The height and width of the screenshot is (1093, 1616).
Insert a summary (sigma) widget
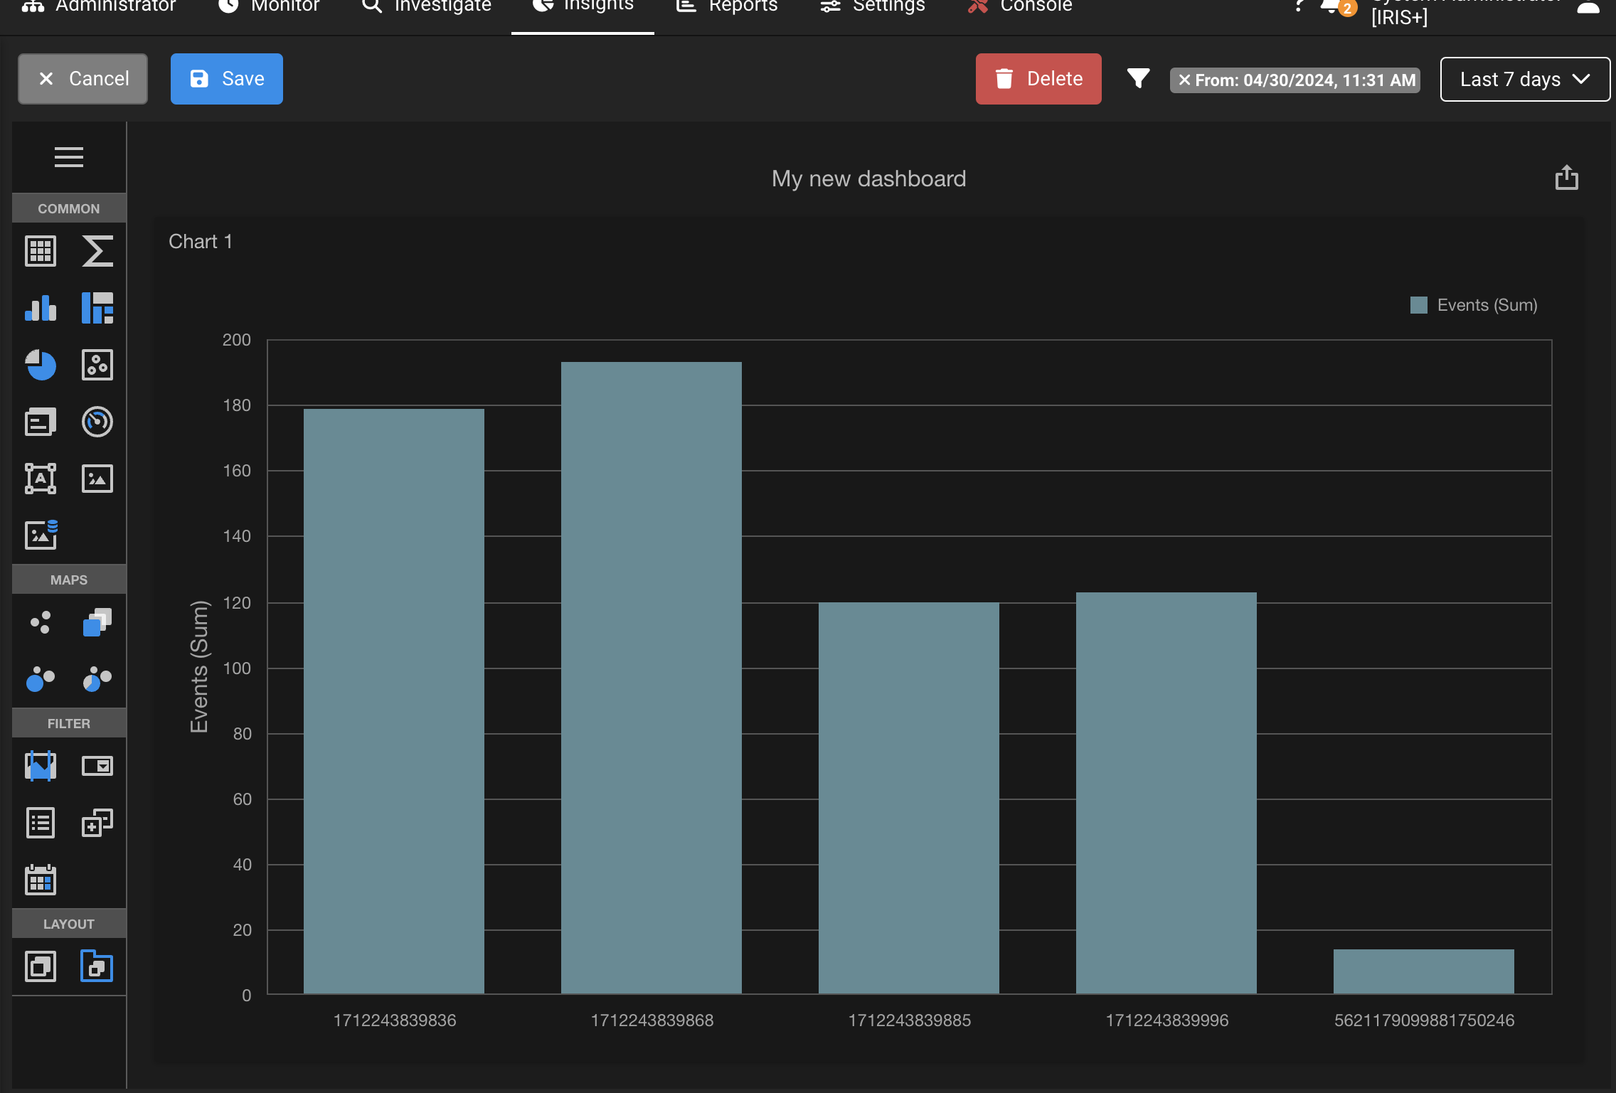coord(97,250)
